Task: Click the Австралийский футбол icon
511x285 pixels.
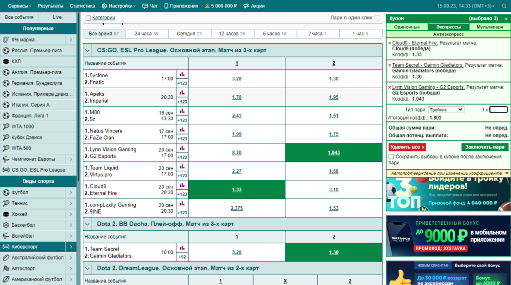Action: coord(6,257)
